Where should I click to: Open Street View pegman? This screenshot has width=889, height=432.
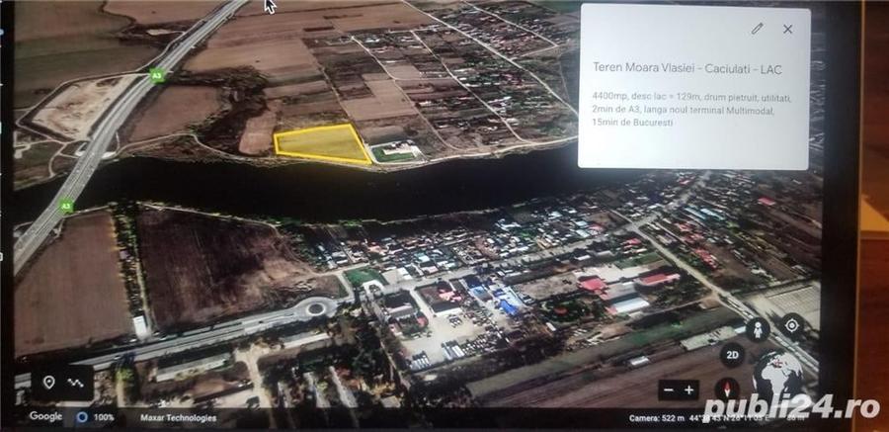758,329
